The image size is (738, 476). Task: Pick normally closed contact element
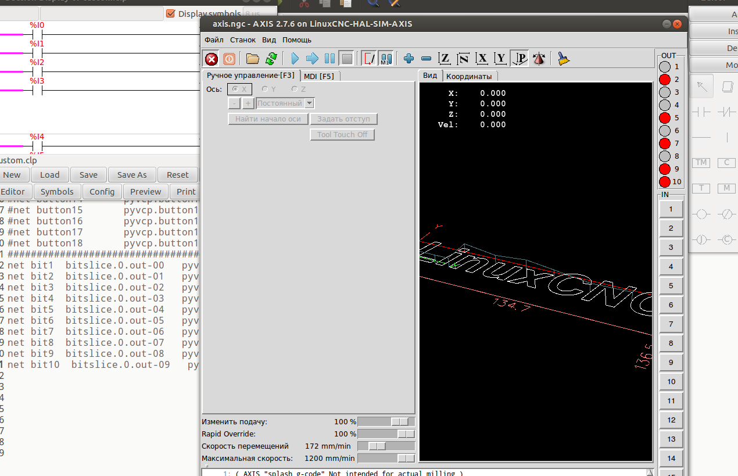(x=727, y=112)
